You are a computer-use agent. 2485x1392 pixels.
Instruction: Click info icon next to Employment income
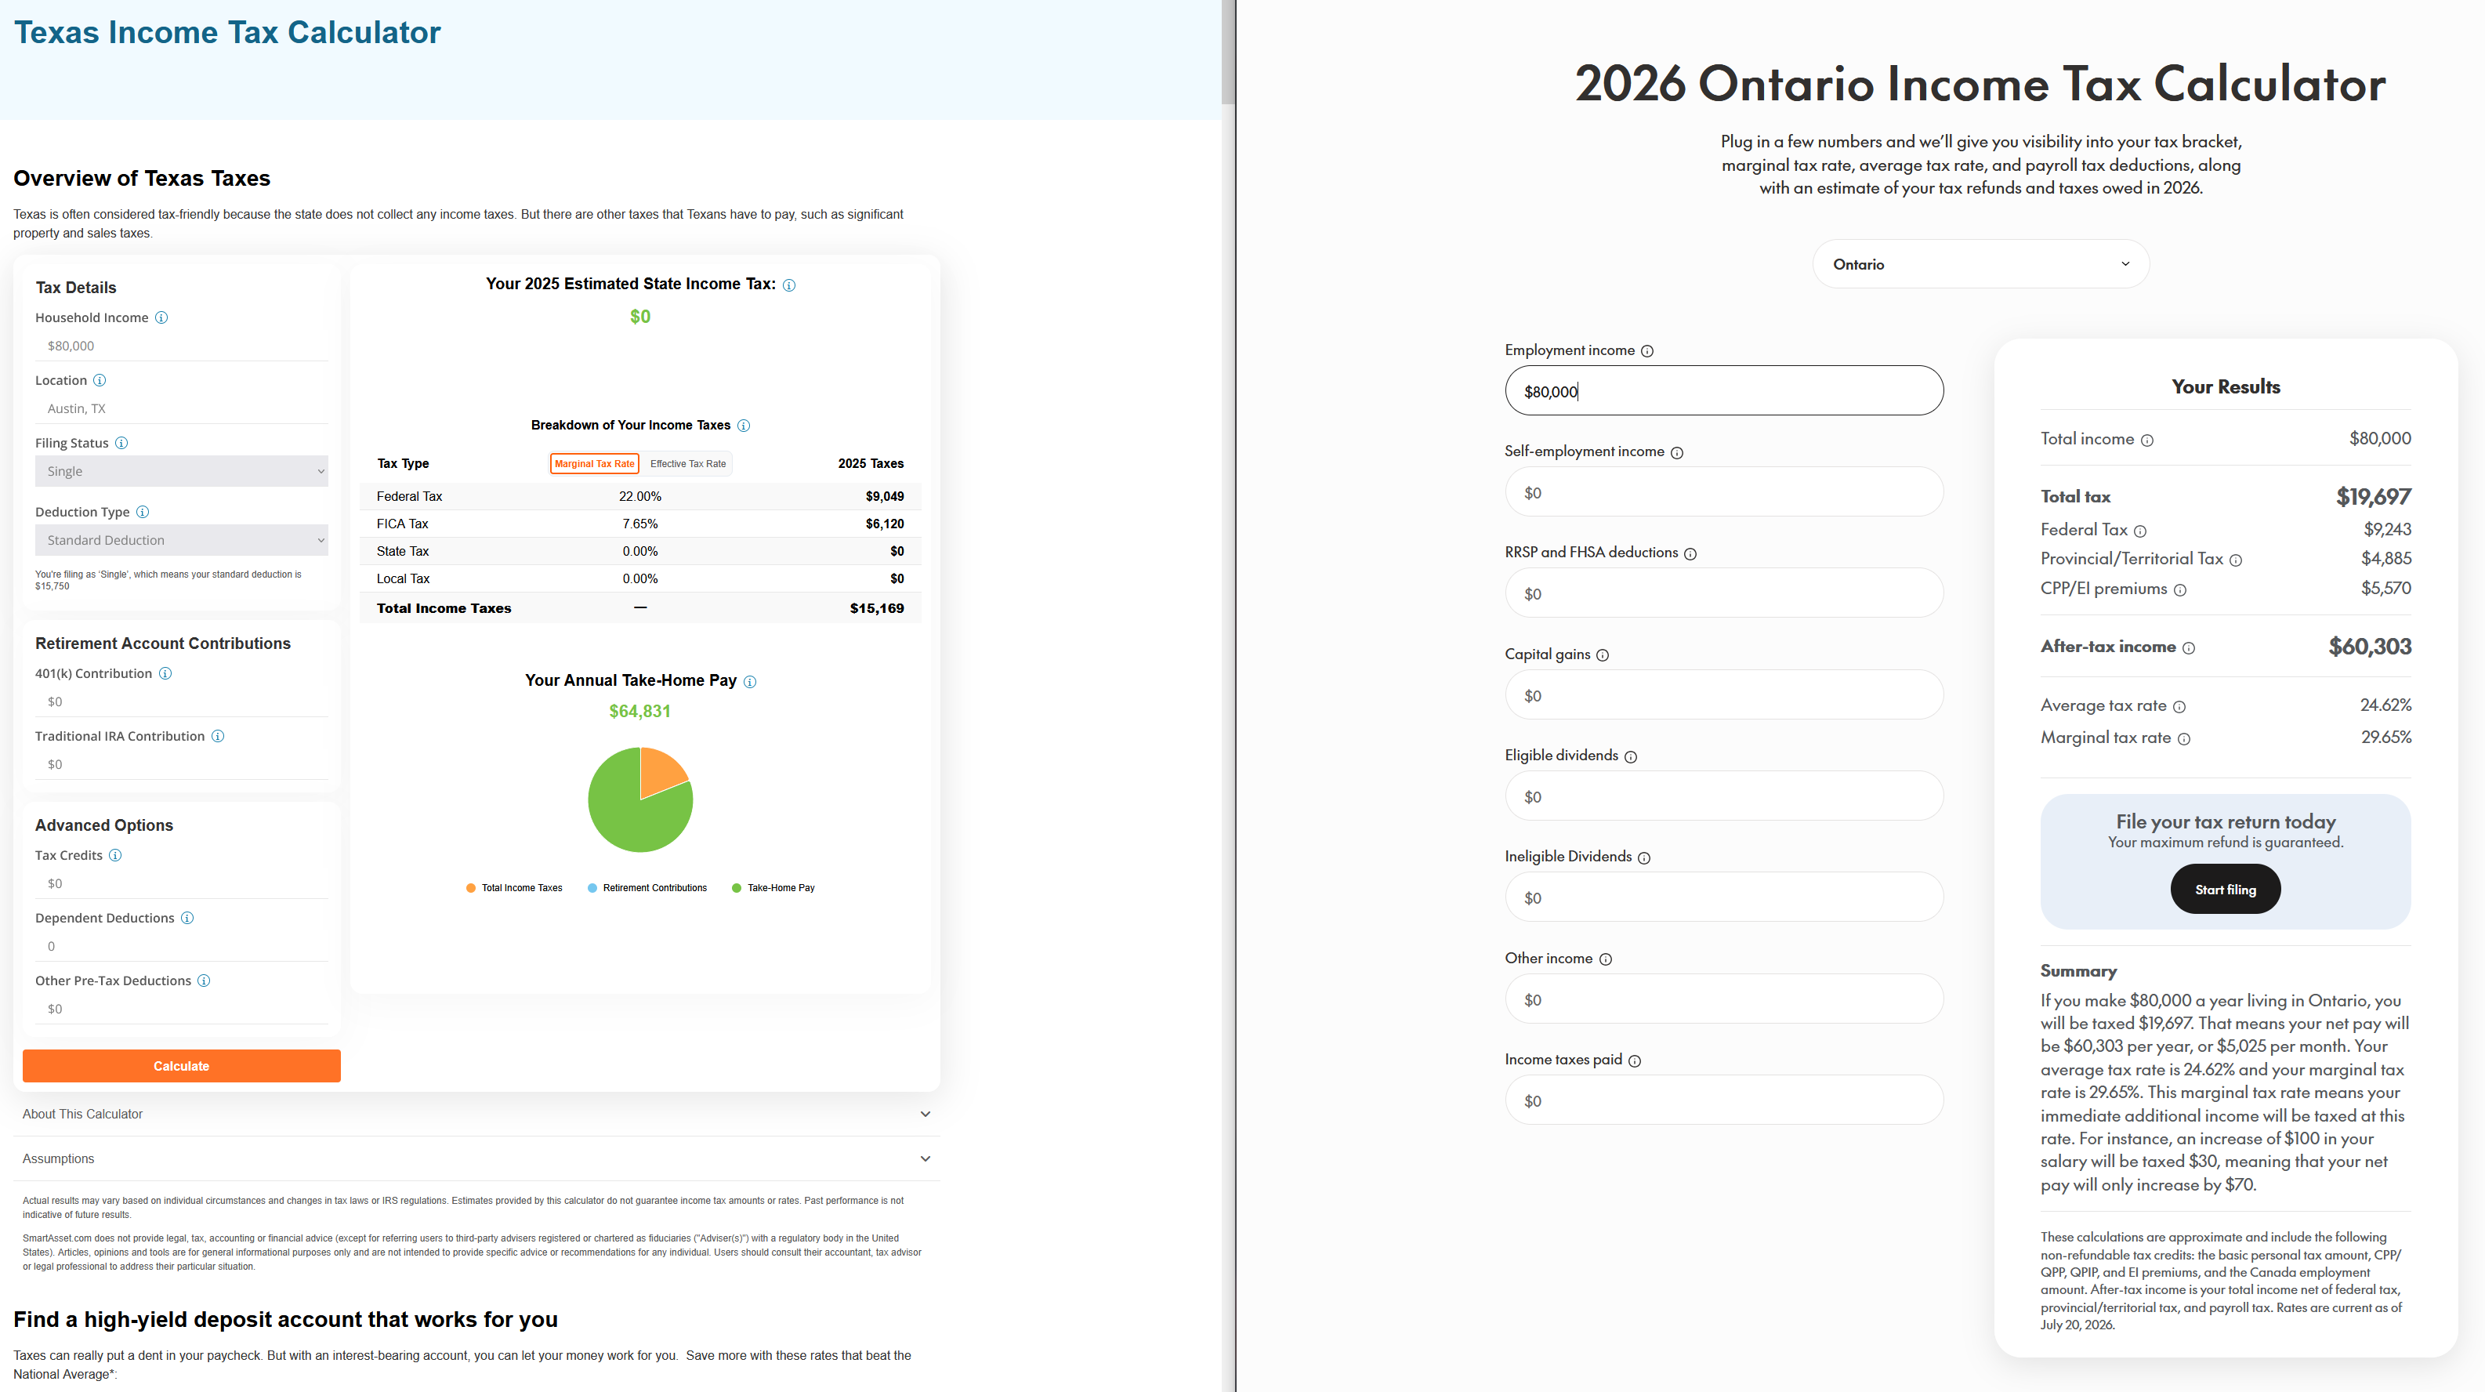point(1648,351)
